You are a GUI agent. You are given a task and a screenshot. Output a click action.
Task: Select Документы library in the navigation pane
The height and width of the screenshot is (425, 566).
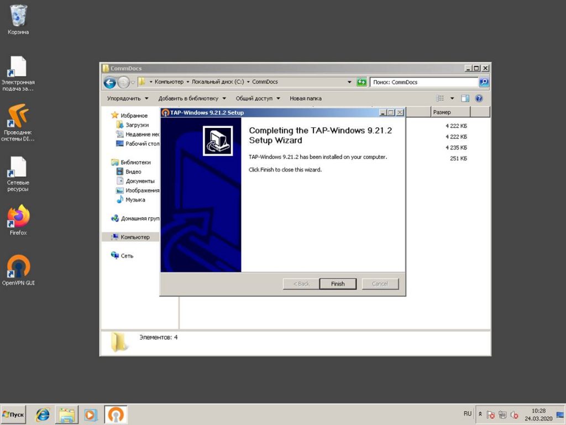coord(140,182)
